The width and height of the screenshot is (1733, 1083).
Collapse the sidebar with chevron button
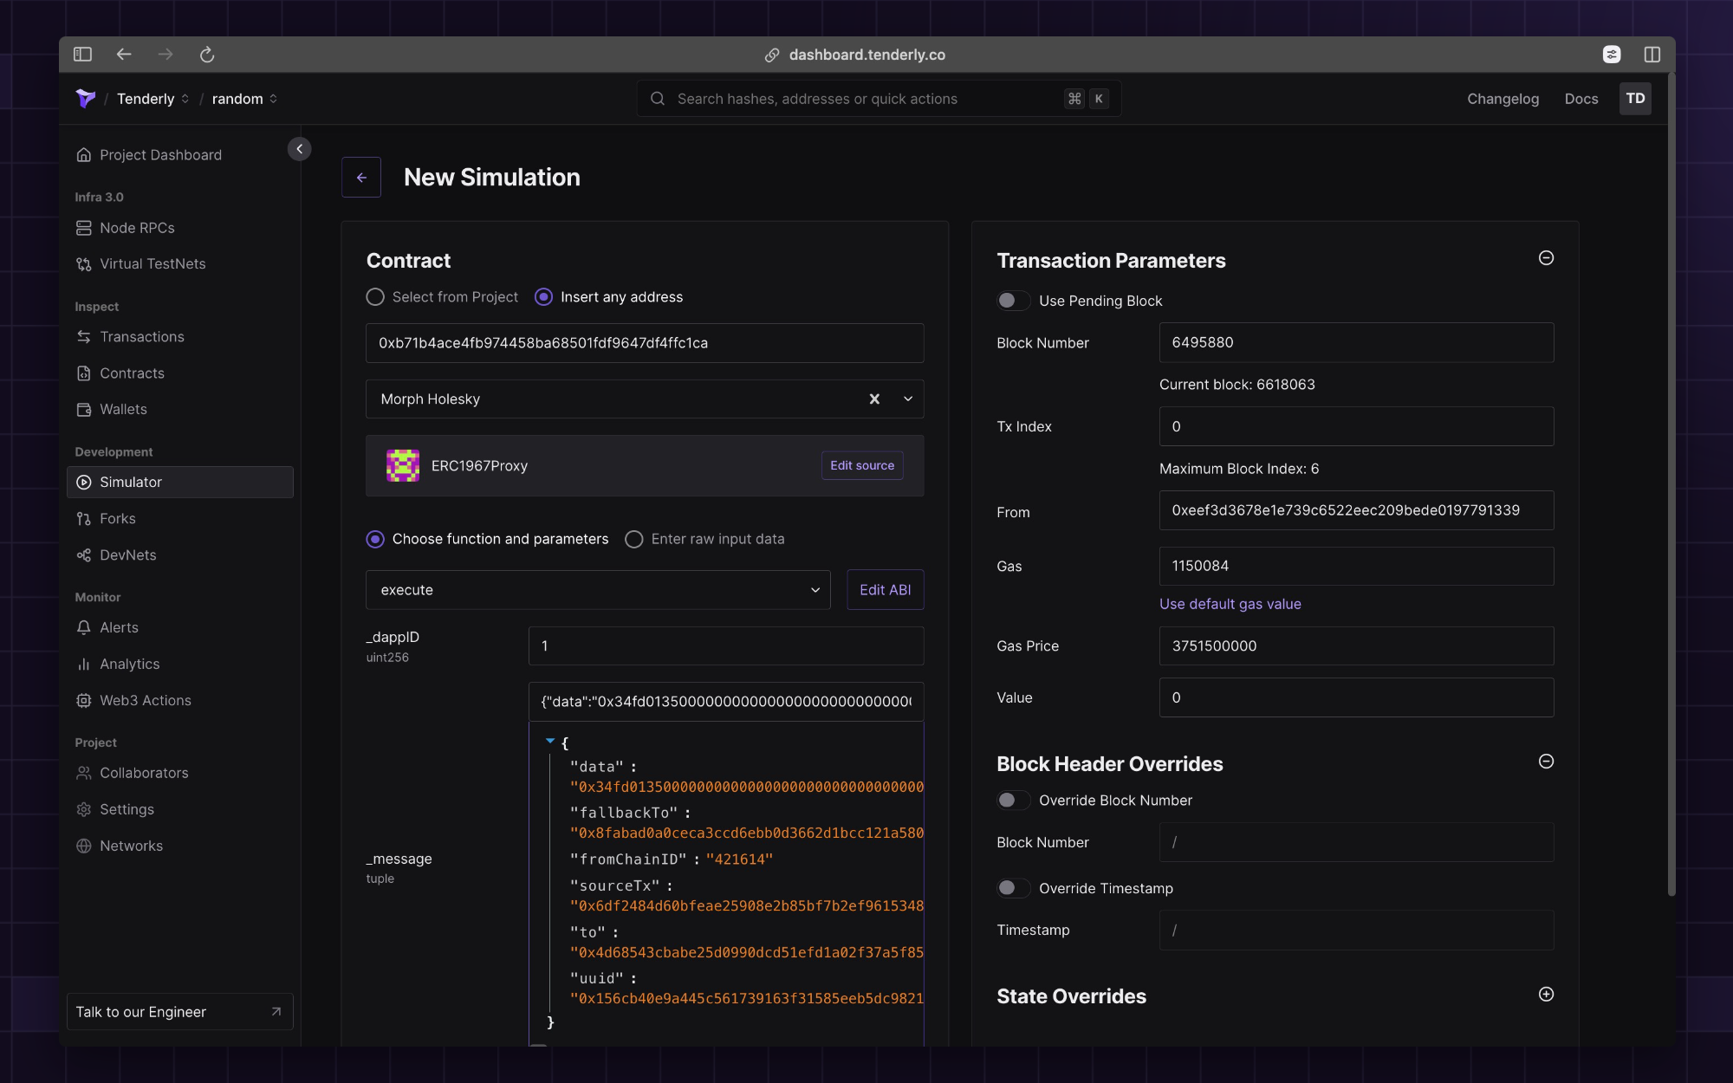[299, 149]
